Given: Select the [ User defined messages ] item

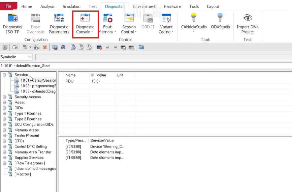Looking at the screenshot, I should 35,169.
